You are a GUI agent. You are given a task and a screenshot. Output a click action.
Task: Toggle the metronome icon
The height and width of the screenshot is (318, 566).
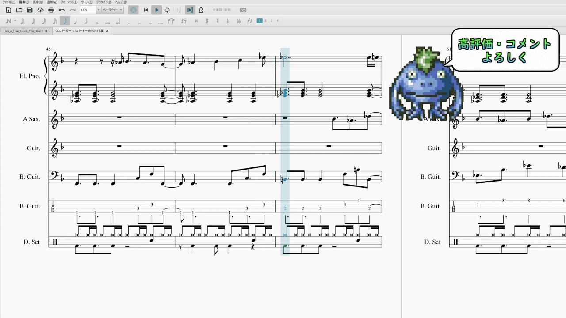click(201, 10)
